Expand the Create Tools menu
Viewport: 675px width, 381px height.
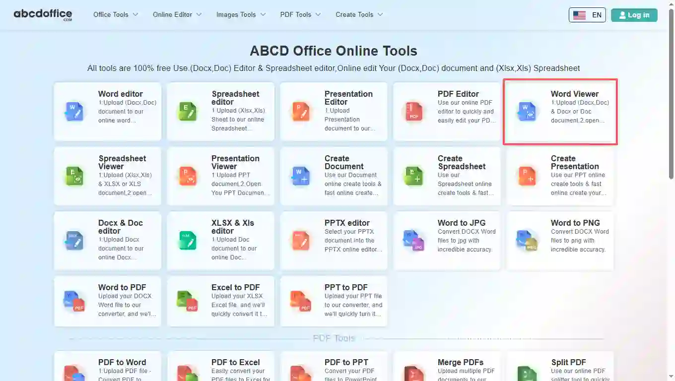359,14
